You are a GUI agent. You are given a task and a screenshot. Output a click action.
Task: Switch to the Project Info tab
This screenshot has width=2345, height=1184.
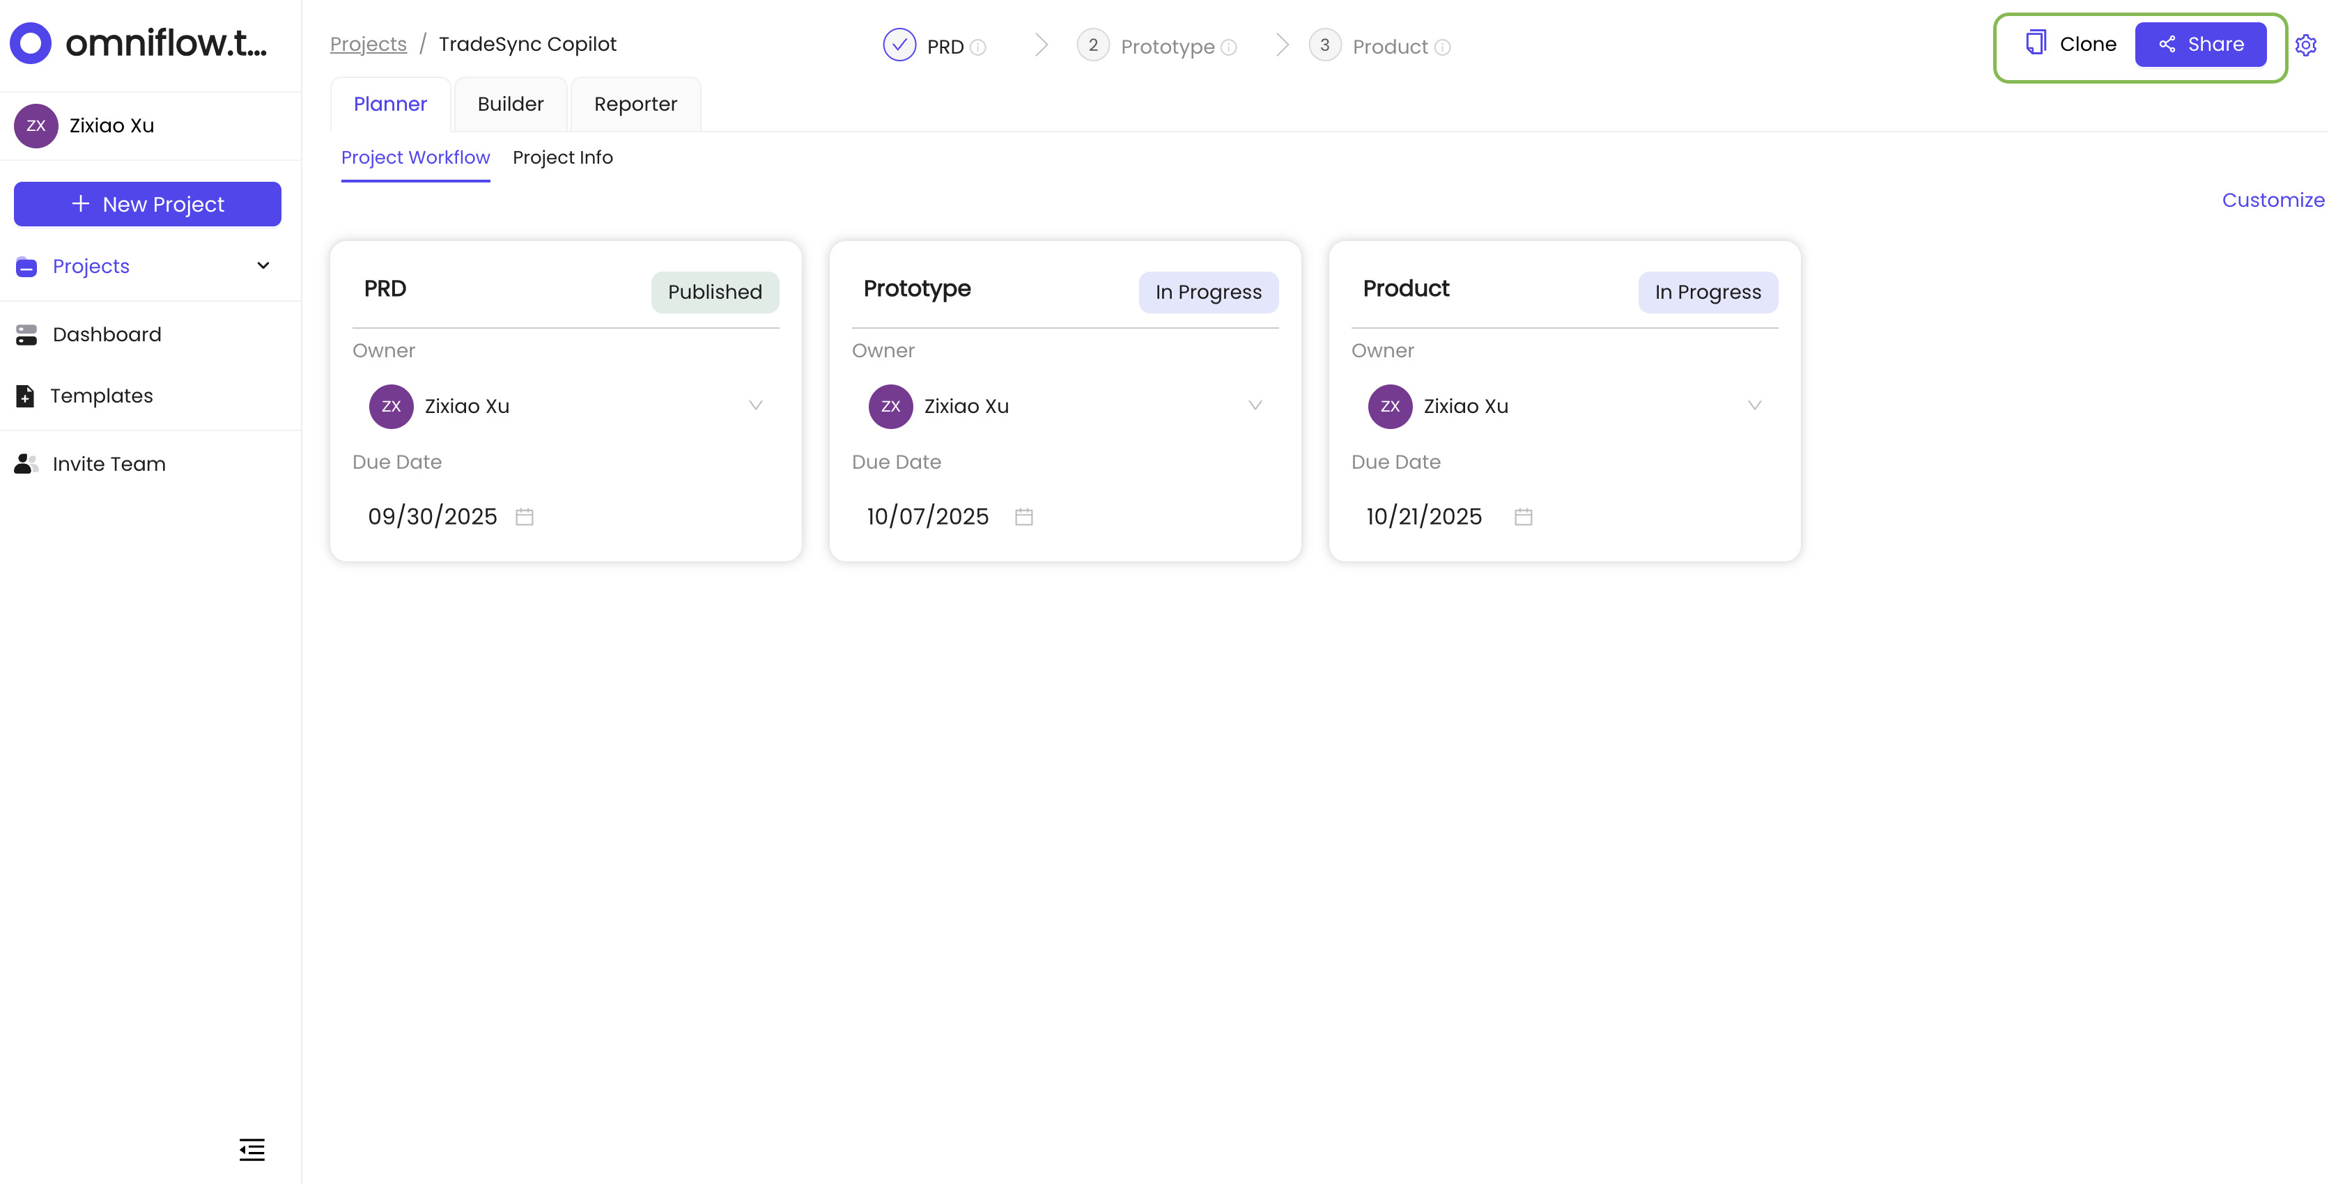click(x=563, y=157)
